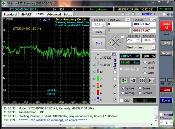Click the right arrow on navigation diamond
Screen dimensions: 175x129
(x=120, y=42)
